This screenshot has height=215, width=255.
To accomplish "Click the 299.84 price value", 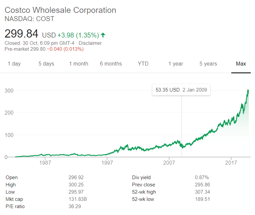I will (x=21, y=34).
